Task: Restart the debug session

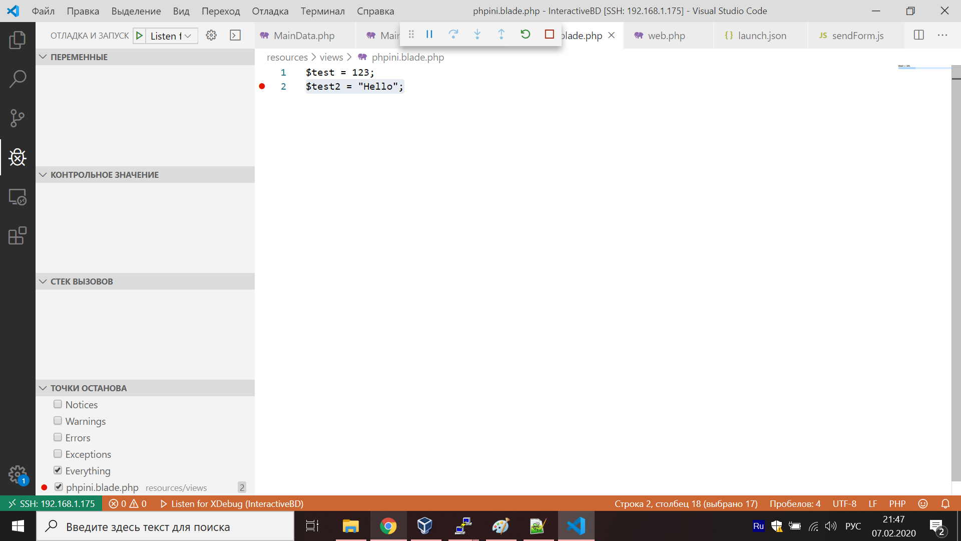Action: click(x=526, y=34)
